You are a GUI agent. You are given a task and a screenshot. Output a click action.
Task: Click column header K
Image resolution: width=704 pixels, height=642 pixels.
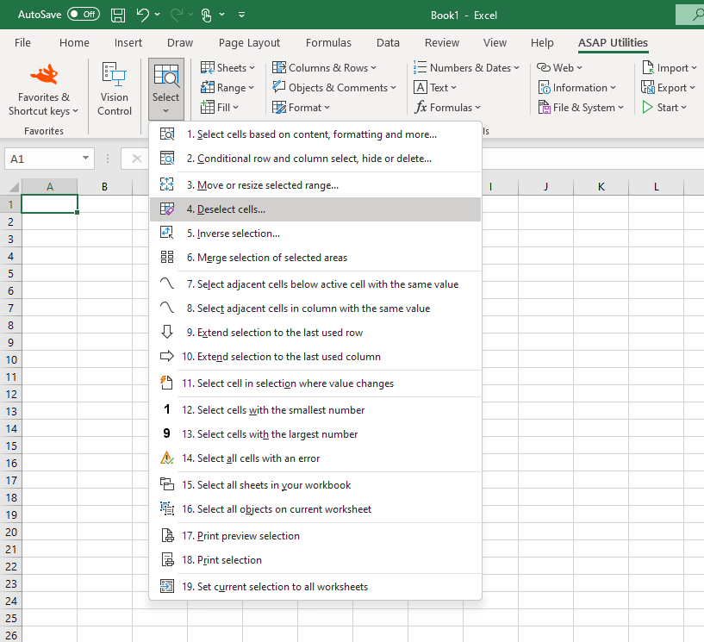coord(601,187)
